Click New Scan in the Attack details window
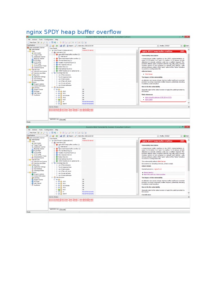 click(x=32, y=133)
